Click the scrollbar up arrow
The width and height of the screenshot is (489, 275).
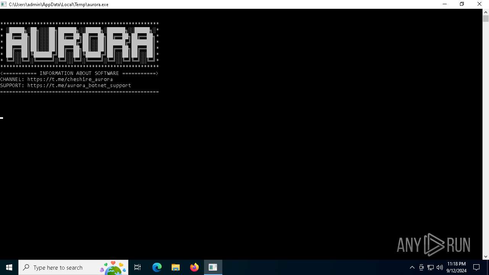(486, 12)
